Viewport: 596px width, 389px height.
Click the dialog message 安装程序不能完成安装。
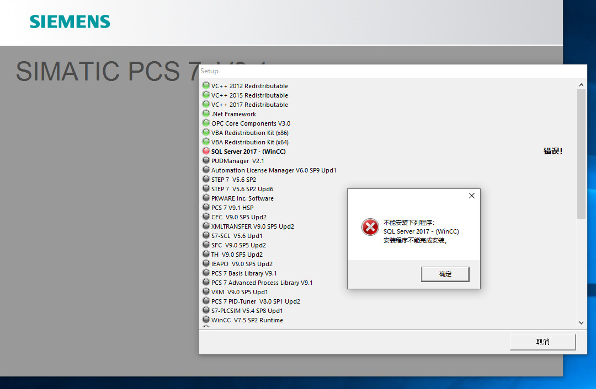[416, 240]
